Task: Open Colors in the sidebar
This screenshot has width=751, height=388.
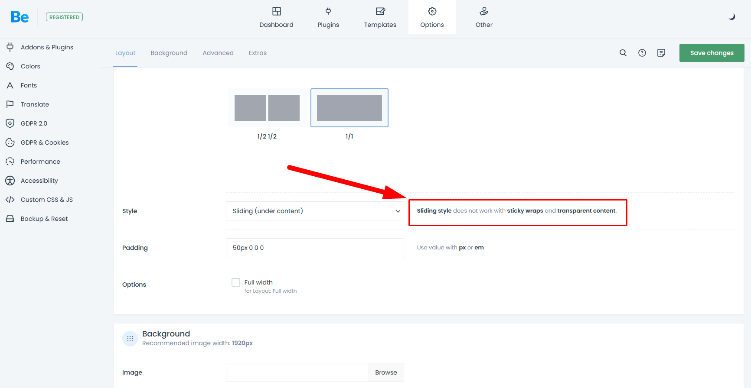Action: 30,66
